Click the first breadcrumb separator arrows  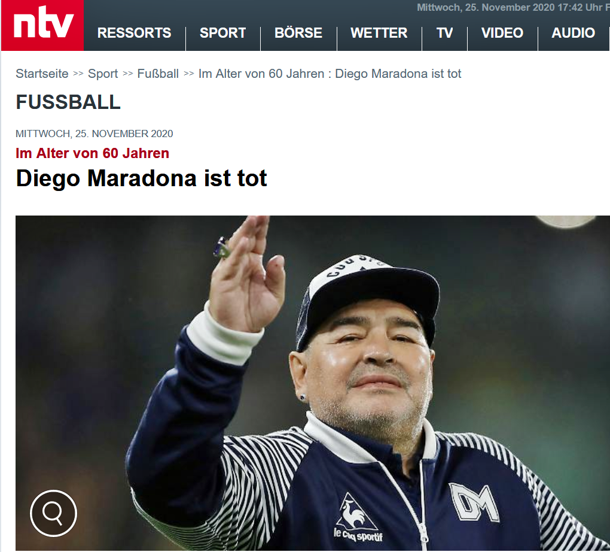(78, 74)
